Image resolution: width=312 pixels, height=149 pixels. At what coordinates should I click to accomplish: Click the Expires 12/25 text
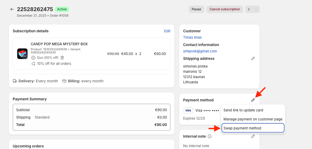click(194, 118)
